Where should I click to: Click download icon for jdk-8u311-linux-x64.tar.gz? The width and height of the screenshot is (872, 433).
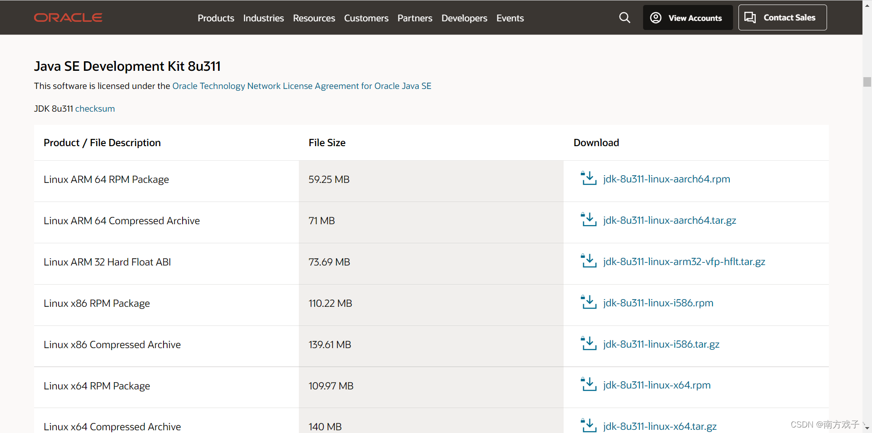pyautogui.click(x=589, y=425)
